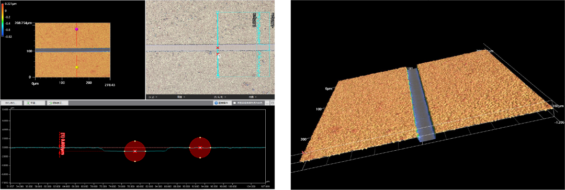Select bottom handle of cyan measurement line
Image resolution: width=565 pixels, height=190 pixels.
(x=218, y=76)
